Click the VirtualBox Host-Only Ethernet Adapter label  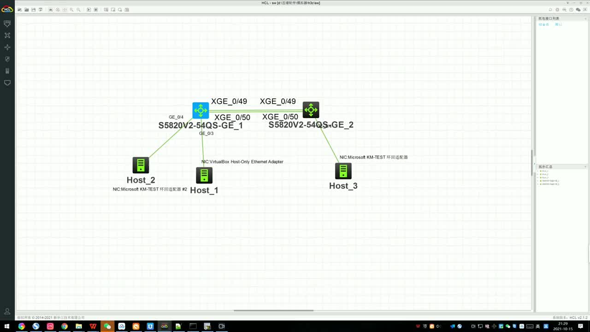tap(242, 162)
